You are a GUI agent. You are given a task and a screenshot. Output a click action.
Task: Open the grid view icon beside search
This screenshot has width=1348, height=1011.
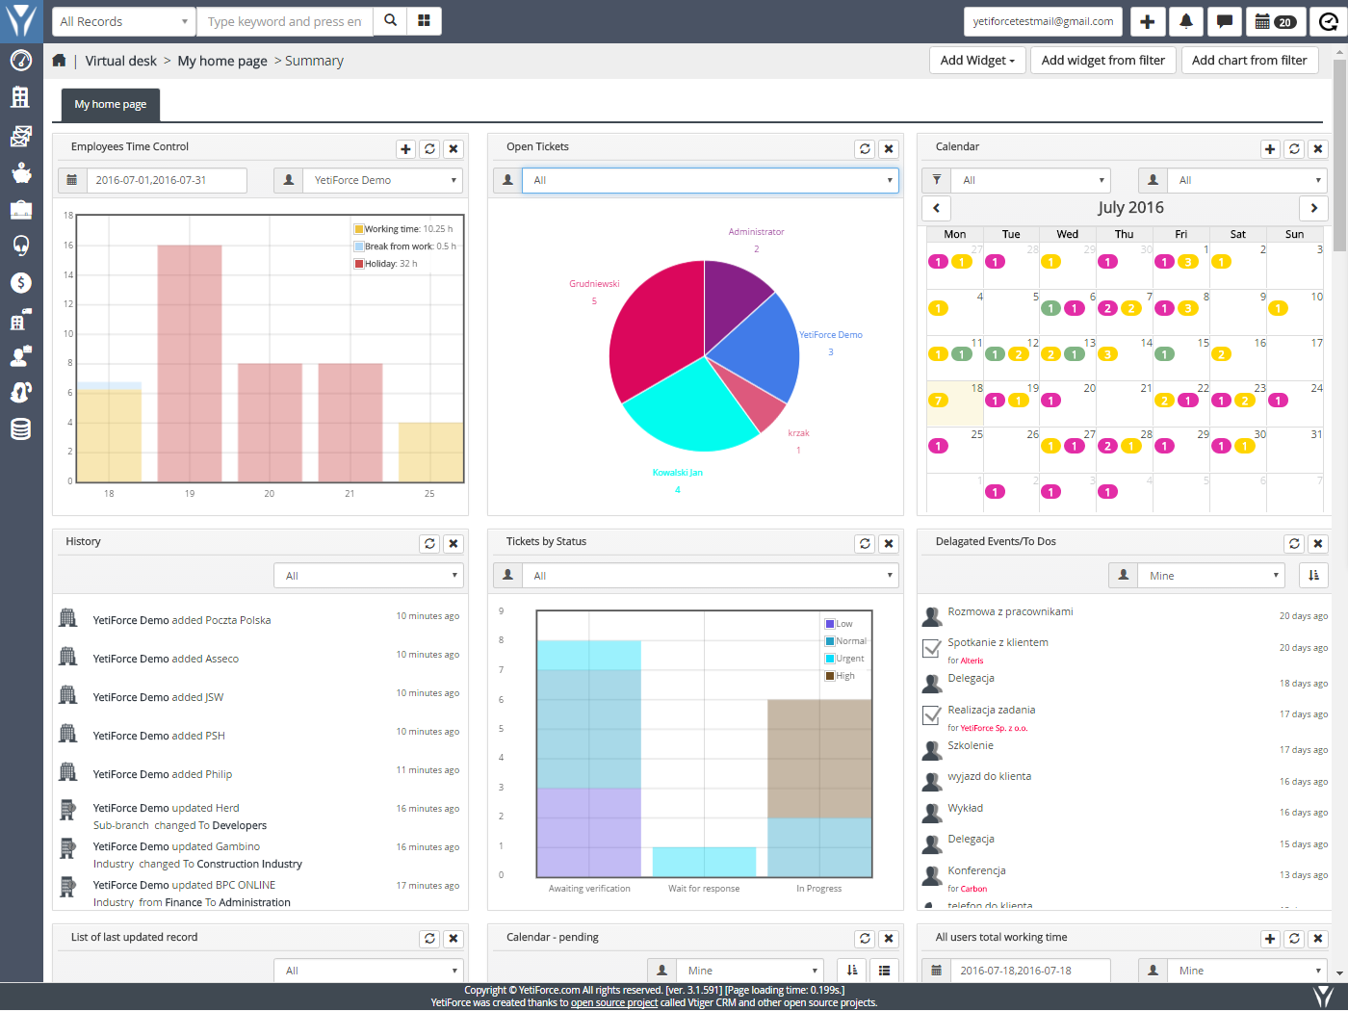[x=424, y=20]
